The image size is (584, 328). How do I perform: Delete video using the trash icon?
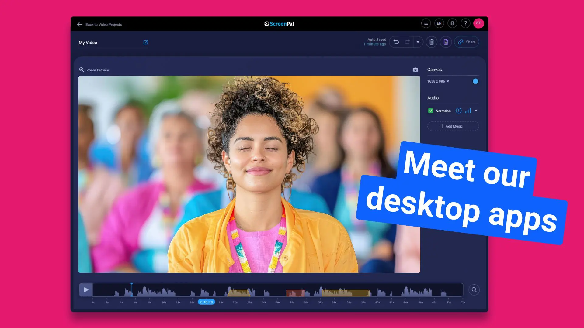[x=431, y=42]
